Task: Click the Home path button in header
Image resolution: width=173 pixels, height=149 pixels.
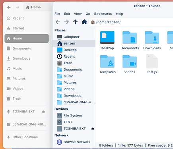Action: [x=33, y=7]
